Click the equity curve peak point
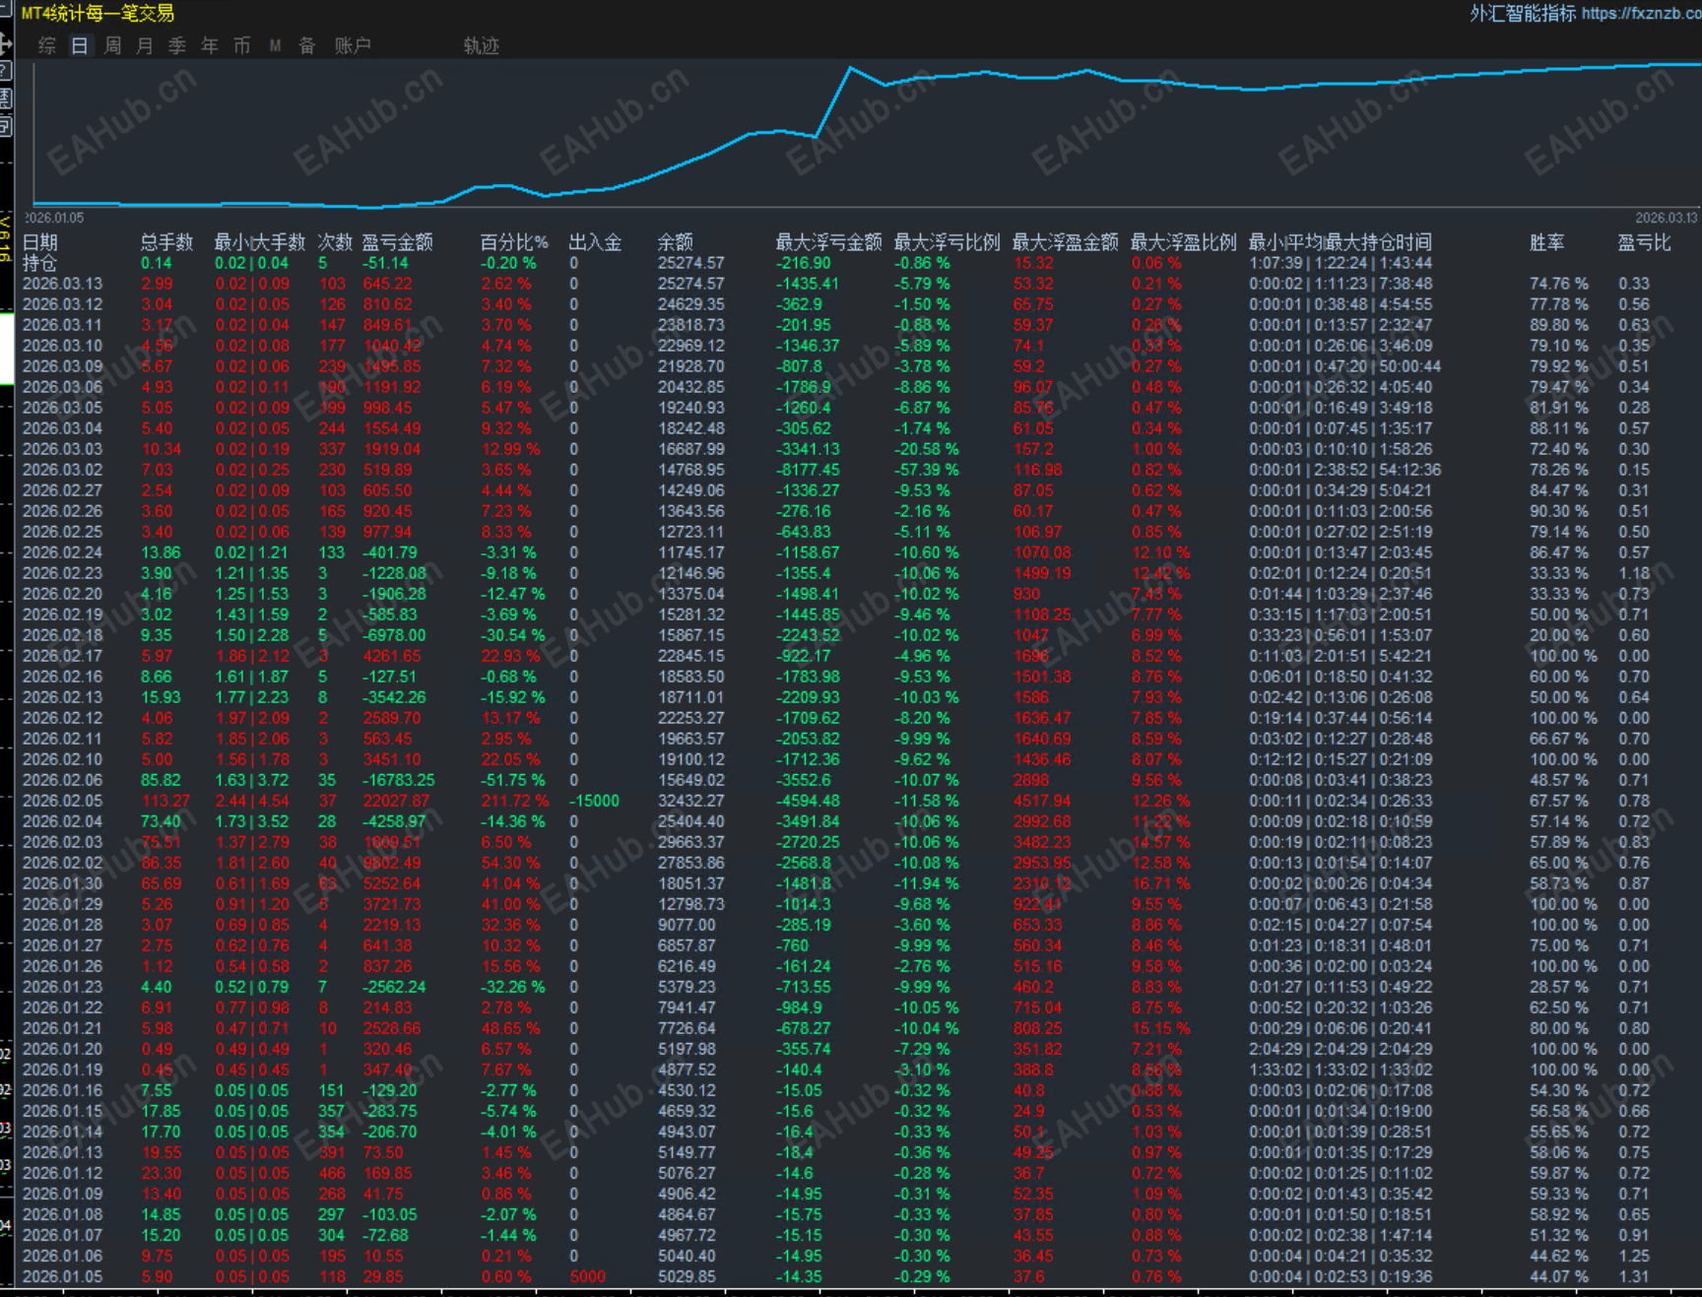 point(851,68)
